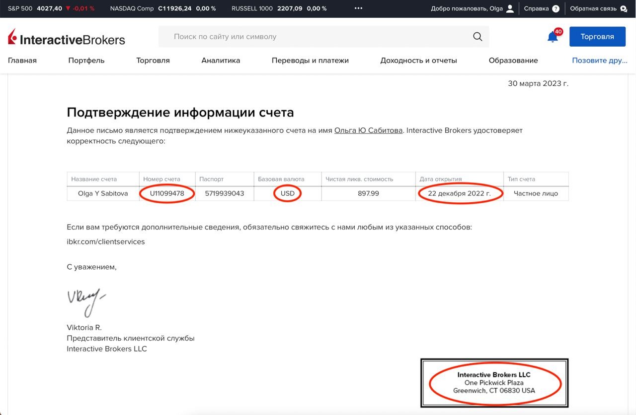Click the help question mark icon

556,8
